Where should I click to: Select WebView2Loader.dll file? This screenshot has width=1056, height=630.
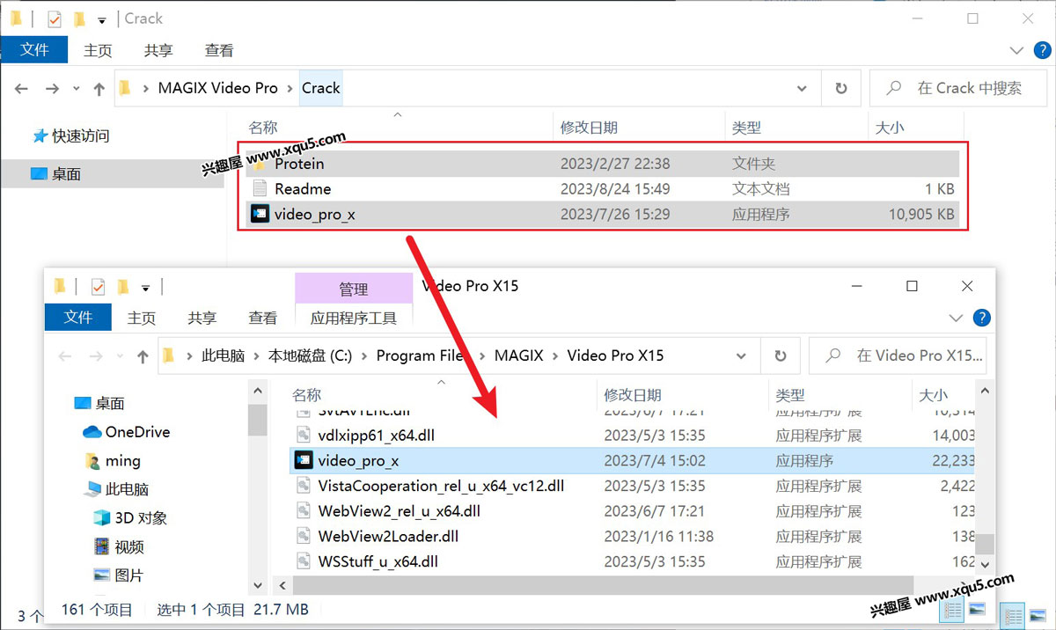(x=634, y=536)
